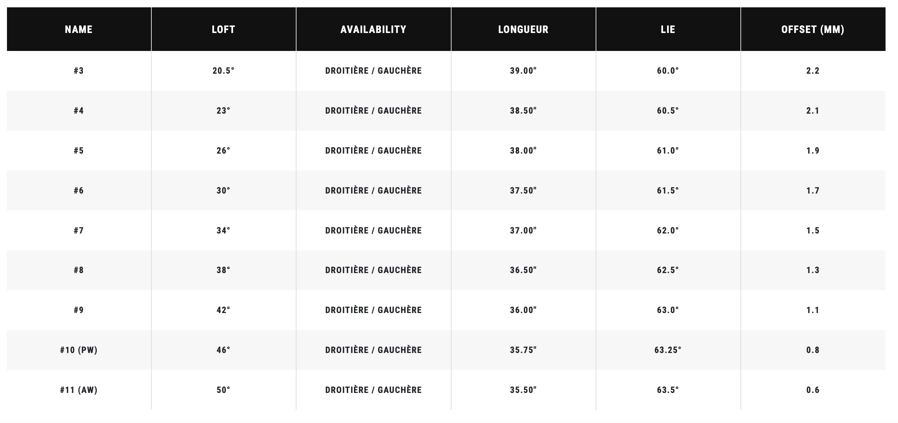Click the 38° loft cell
This screenshot has width=898, height=423.
[224, 270]
